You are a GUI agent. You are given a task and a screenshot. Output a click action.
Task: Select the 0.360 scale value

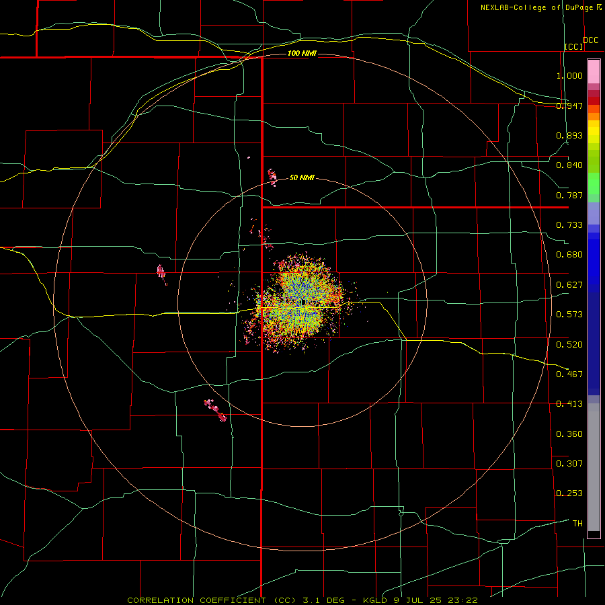tap(569, 434)
